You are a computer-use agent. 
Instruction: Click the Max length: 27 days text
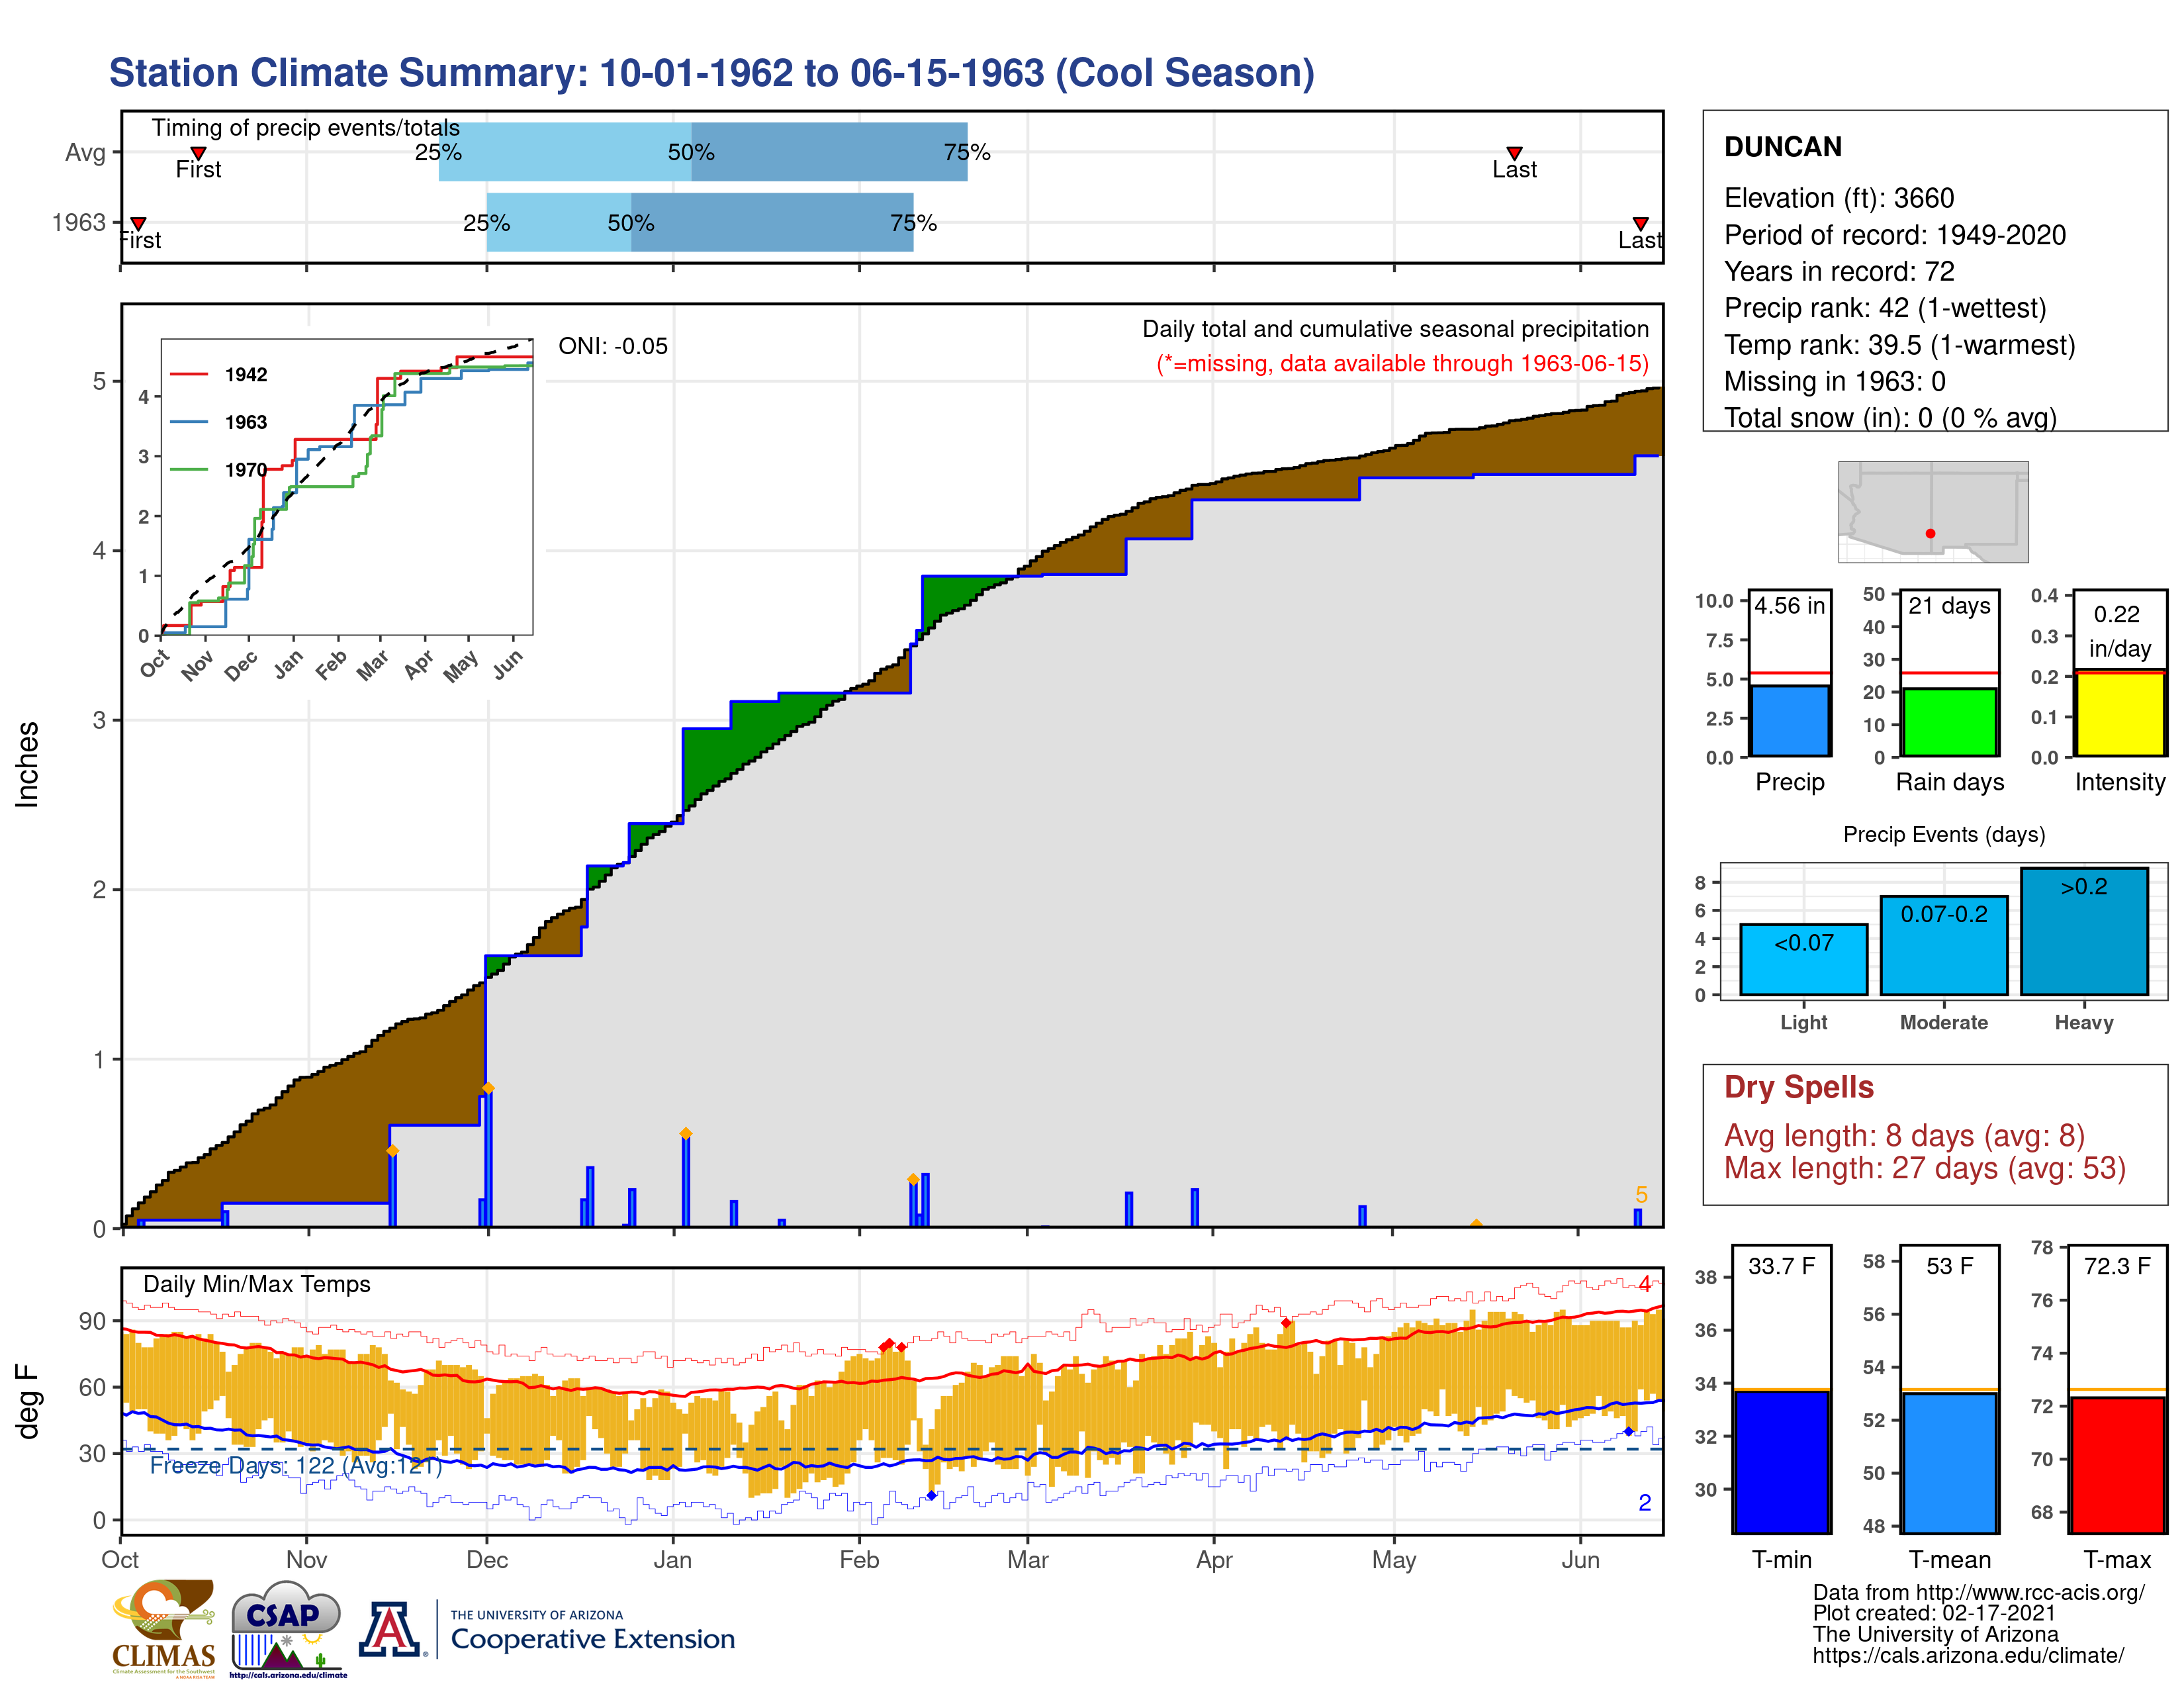tap(1924, 1168)
